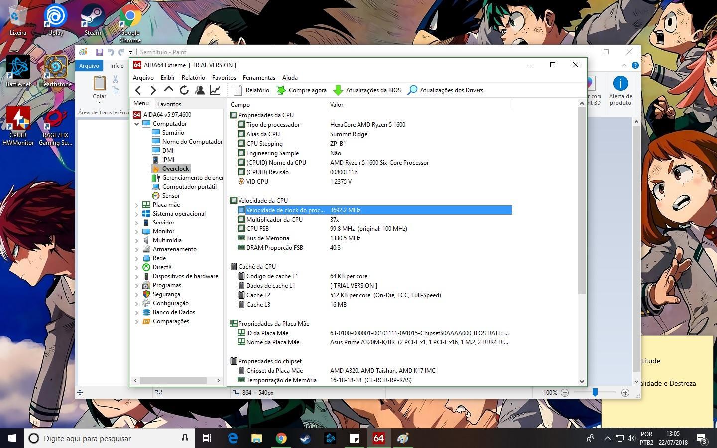Open the Ferramentas menu

(259, 78)
